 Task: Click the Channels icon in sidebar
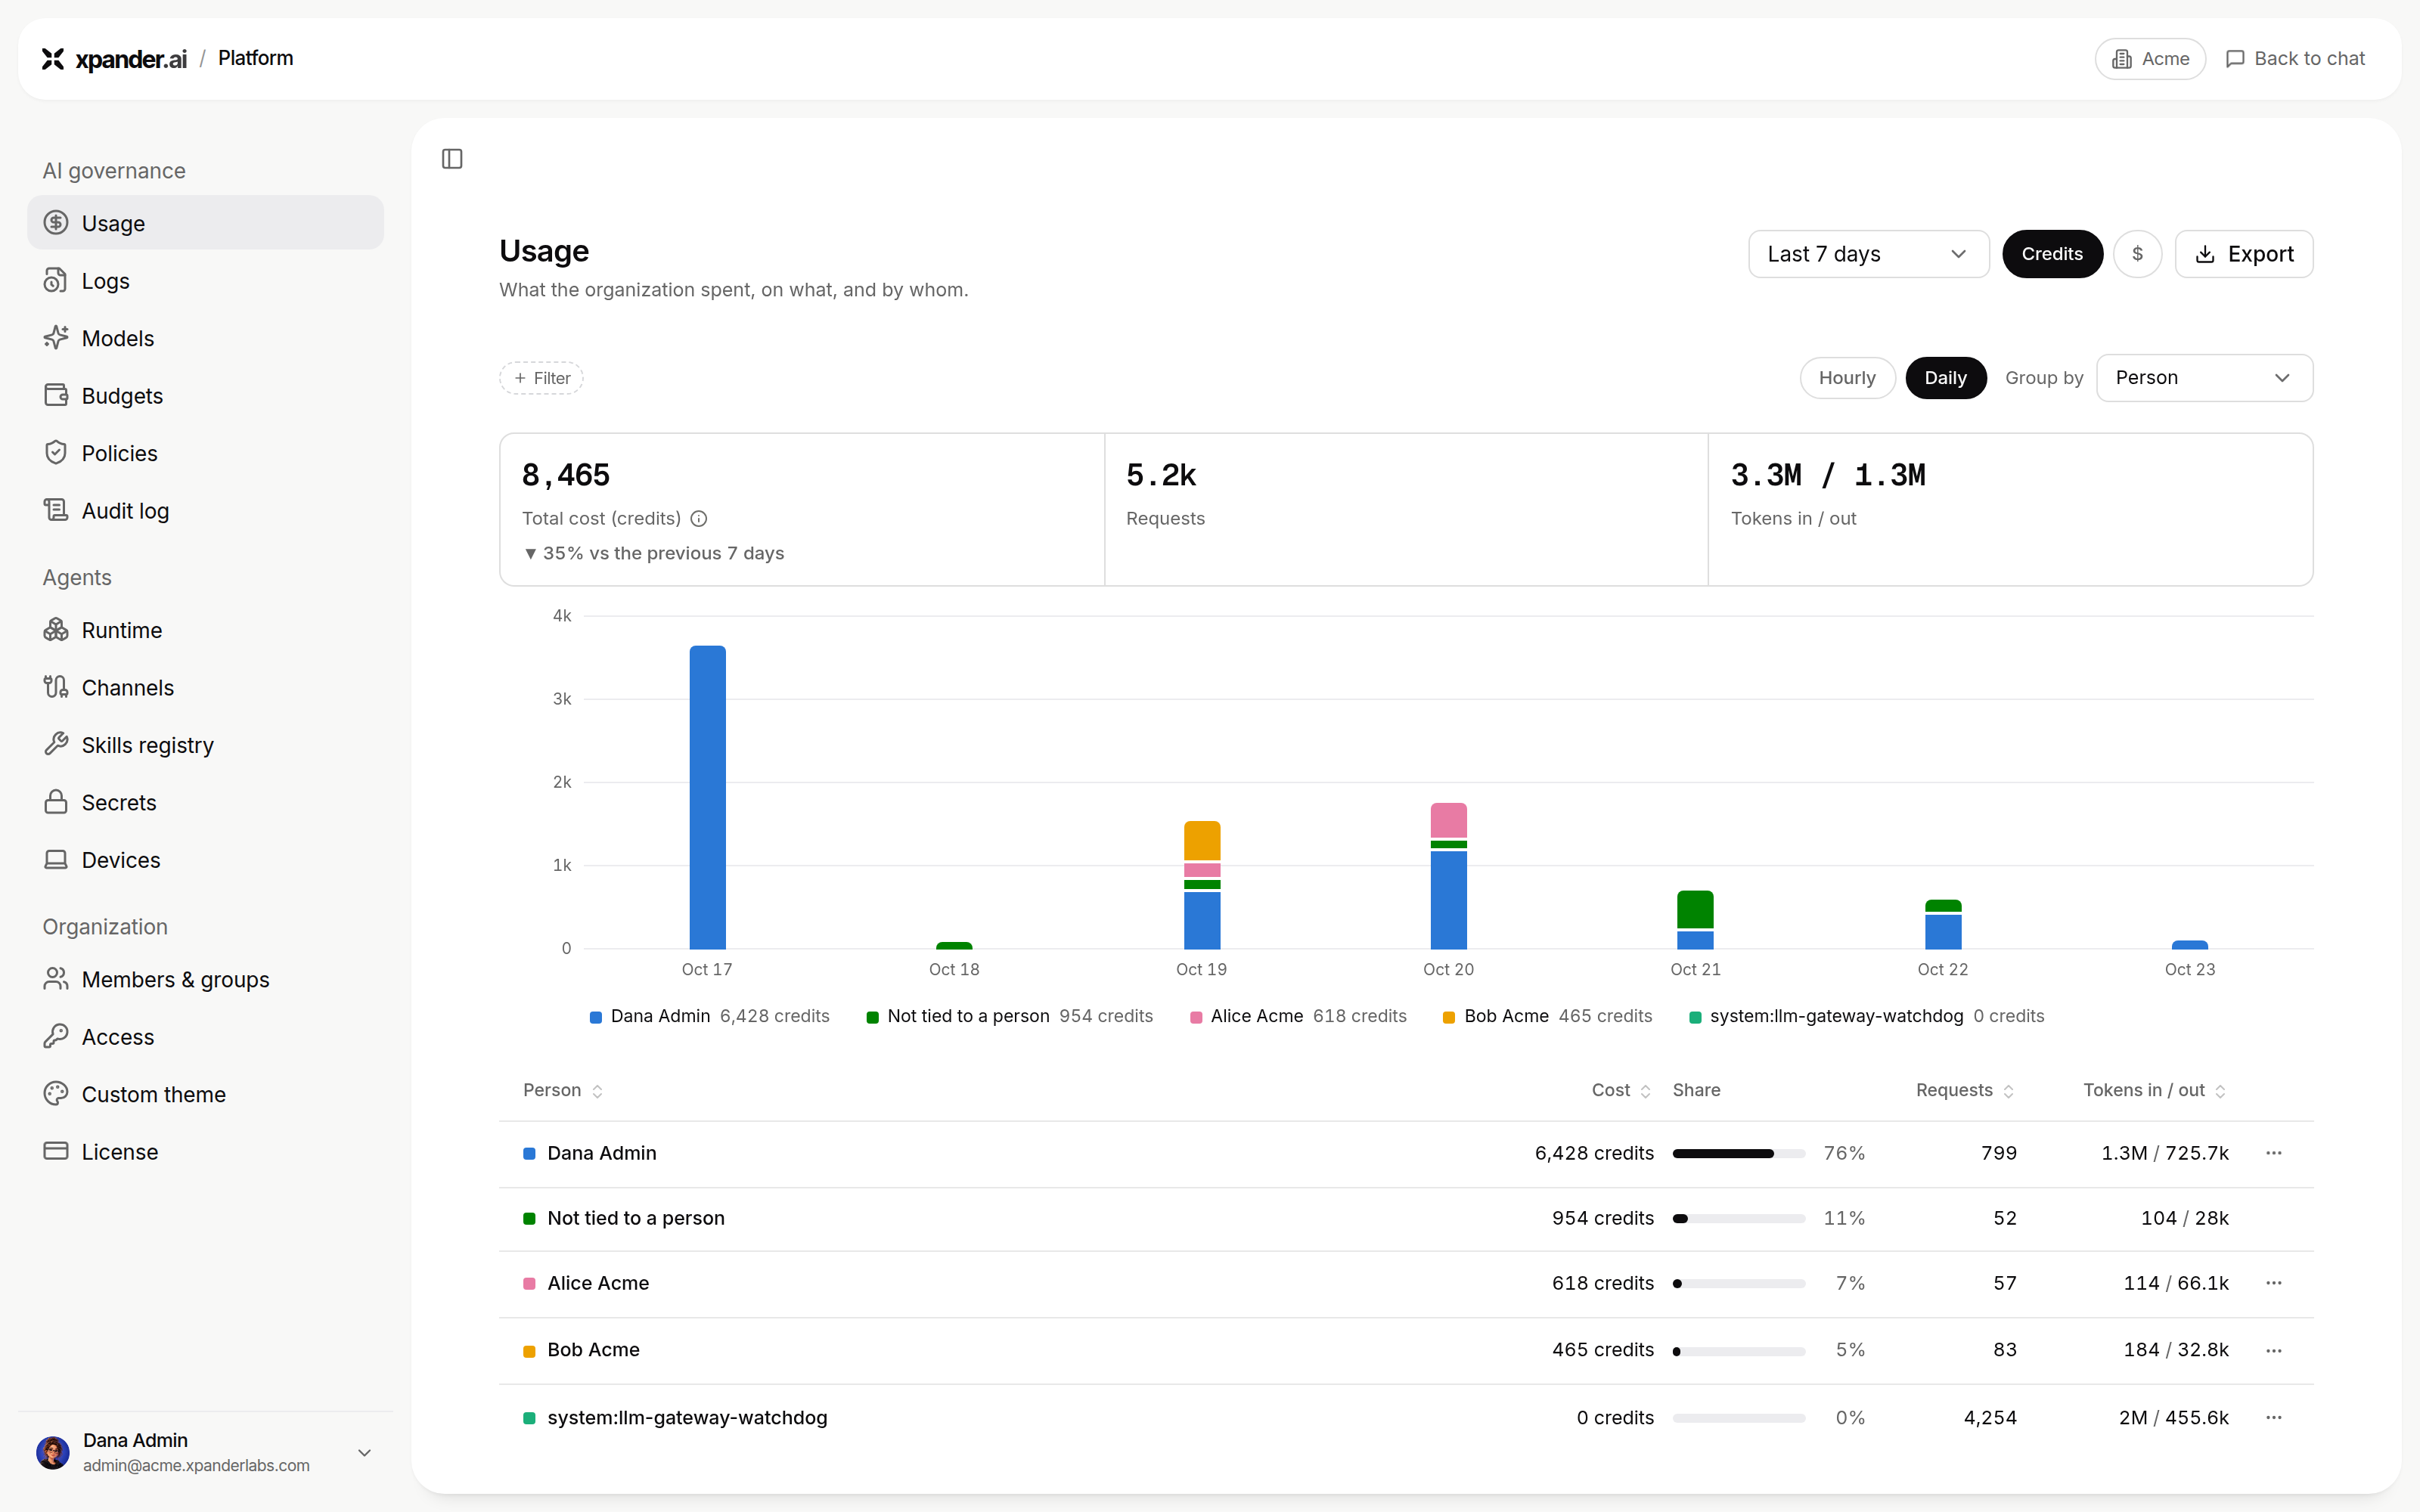coord(56,687)
